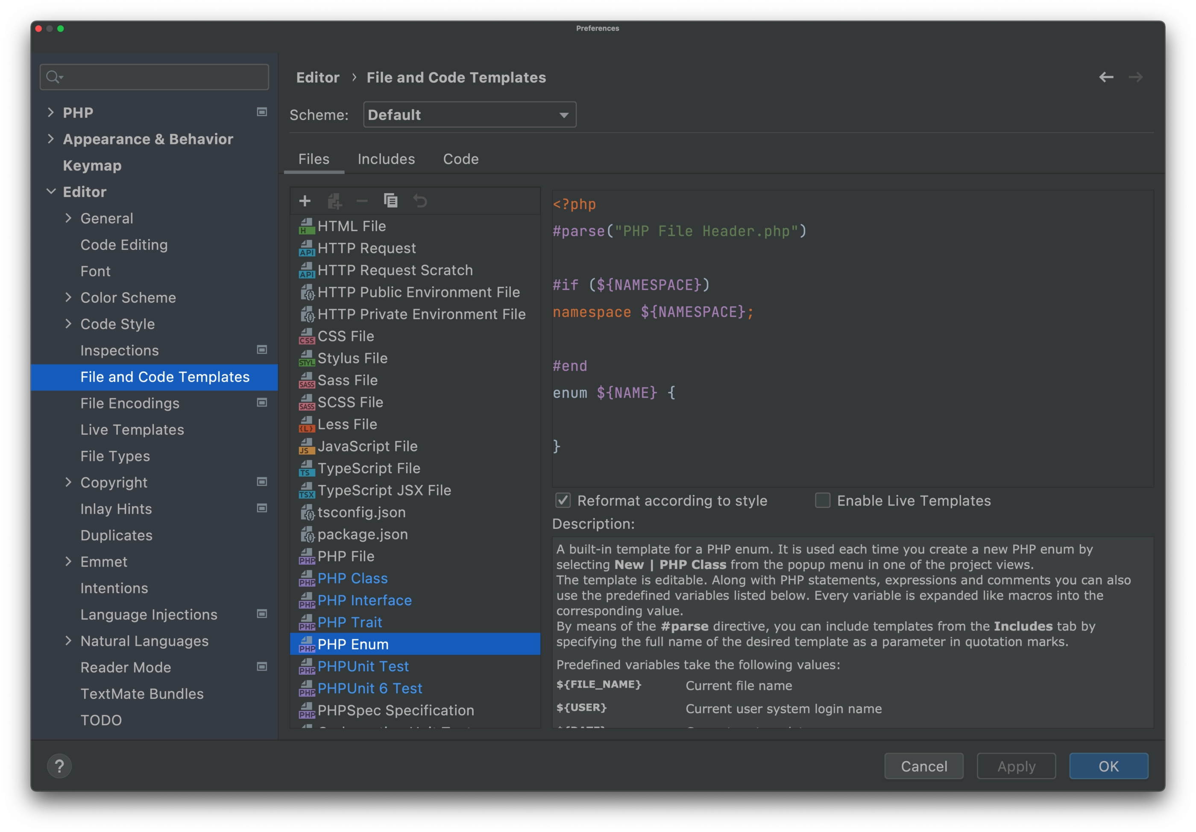Click the project-level icon beside Inspections
1196x832 pixels.
pos(262,349)
